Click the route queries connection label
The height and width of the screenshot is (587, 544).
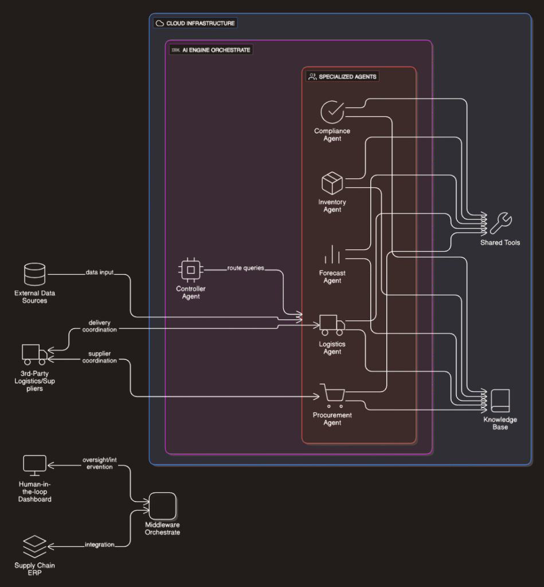click(x=245, y=268)
